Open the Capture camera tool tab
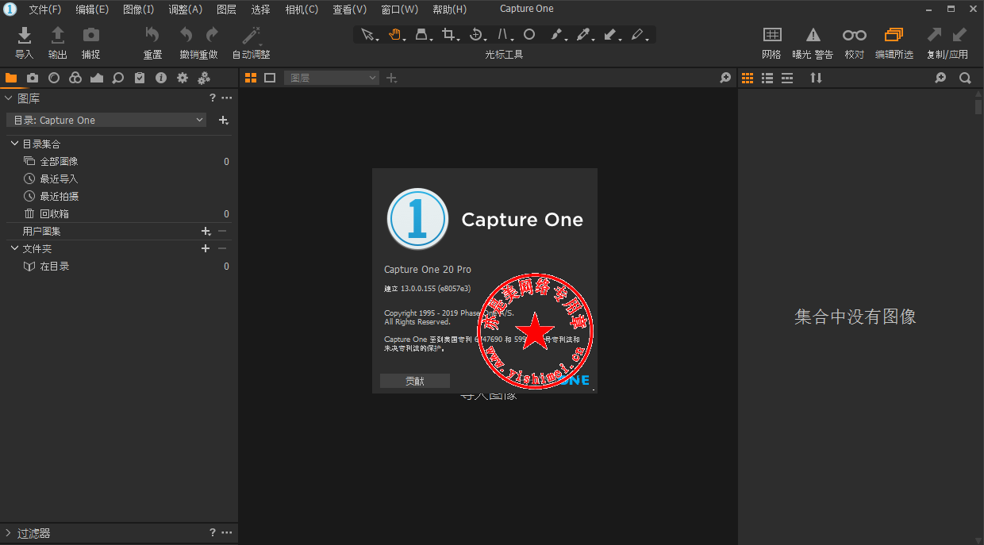Screen dimensions: 984x545 [33, 78]
